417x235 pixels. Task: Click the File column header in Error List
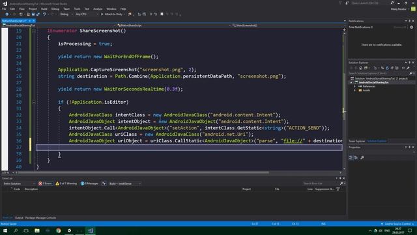(x=277, y=189)
